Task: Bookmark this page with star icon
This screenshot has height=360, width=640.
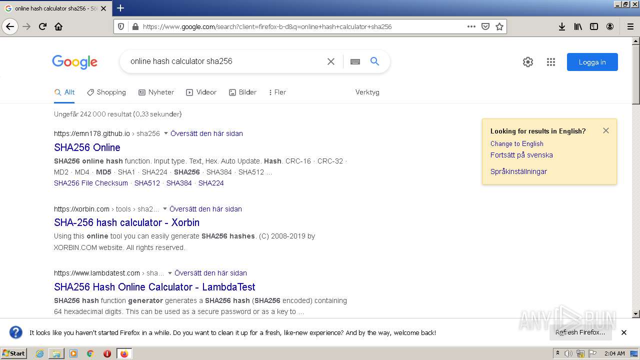Action: pos(499,26)
